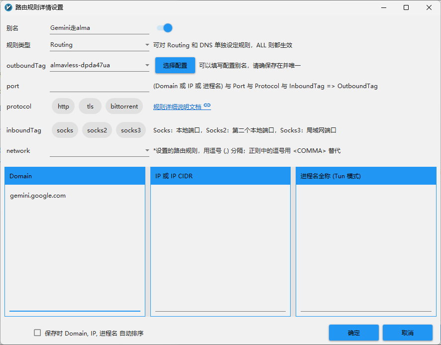Click the 选择配置 button

(175, 65)
